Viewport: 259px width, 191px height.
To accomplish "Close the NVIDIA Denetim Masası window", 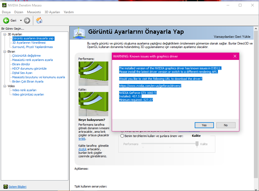I will point(253,5).
